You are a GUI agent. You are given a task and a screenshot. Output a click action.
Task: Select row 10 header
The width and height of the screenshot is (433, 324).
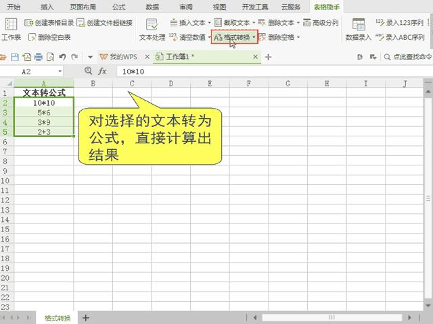(5, 181)
